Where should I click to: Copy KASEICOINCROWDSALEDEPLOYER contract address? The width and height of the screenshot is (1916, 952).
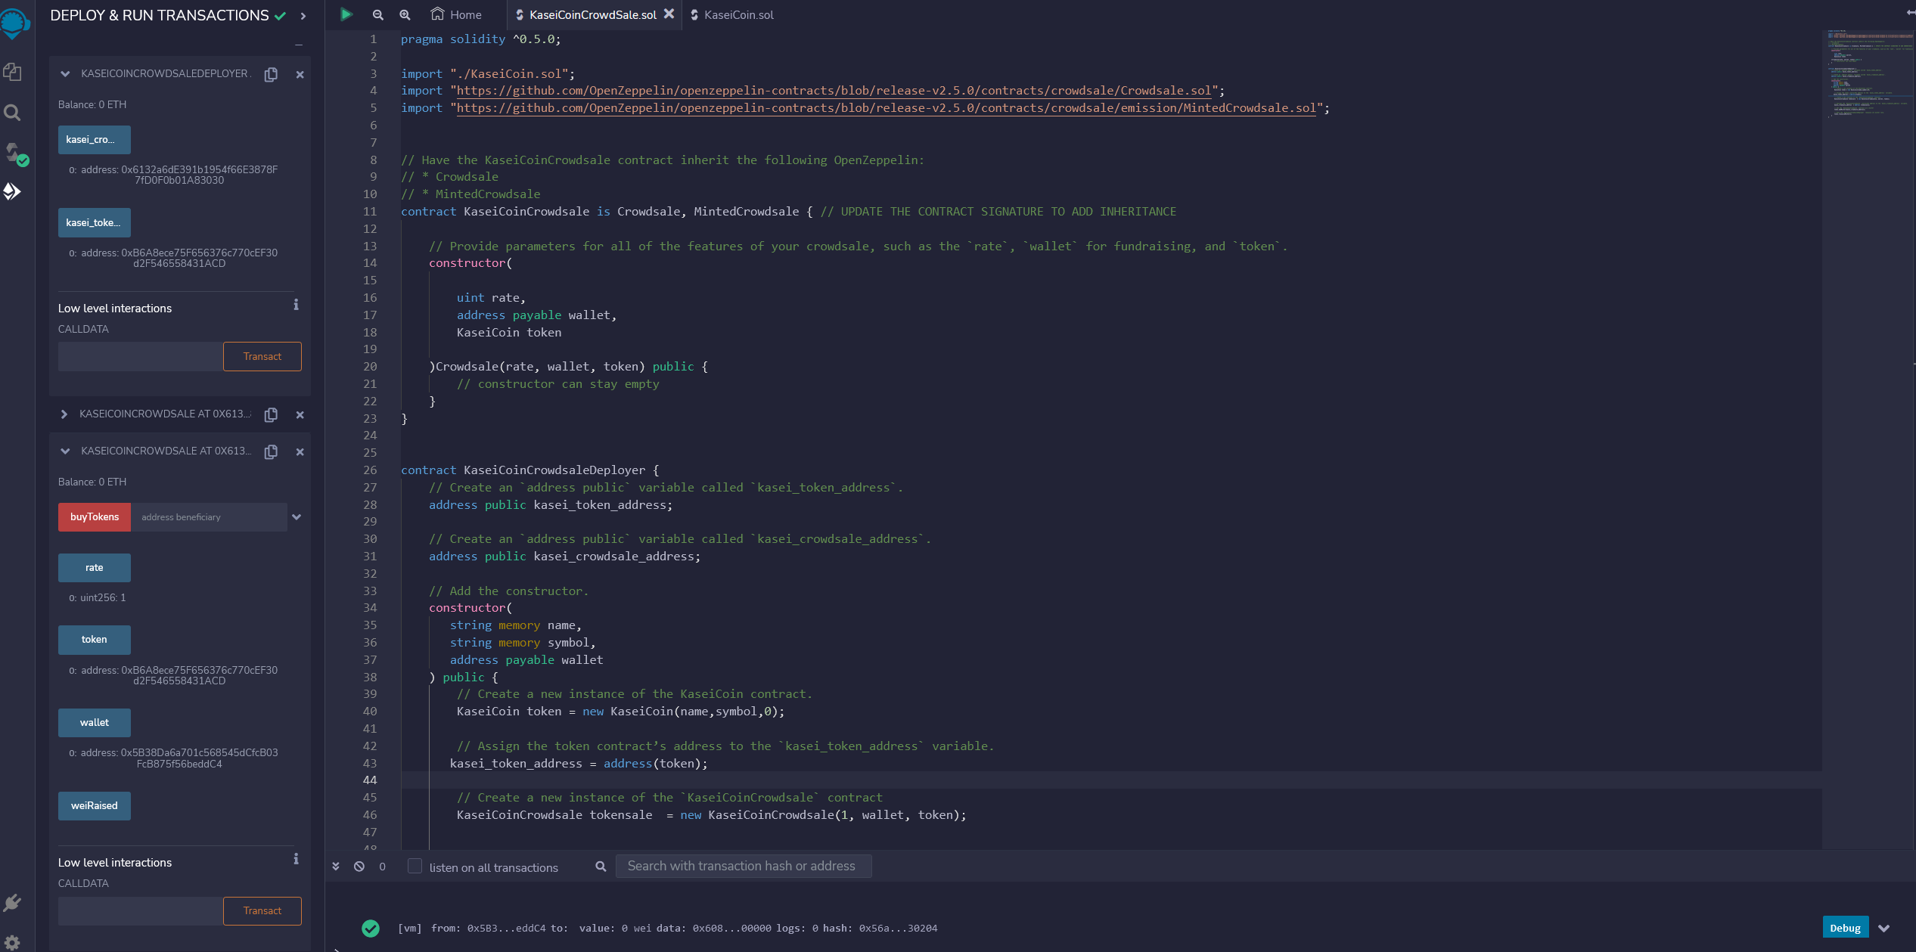coord(271,74)
